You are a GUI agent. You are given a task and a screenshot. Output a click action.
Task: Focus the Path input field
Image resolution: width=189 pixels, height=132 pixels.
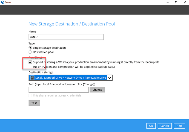click(x=59, y=90)
